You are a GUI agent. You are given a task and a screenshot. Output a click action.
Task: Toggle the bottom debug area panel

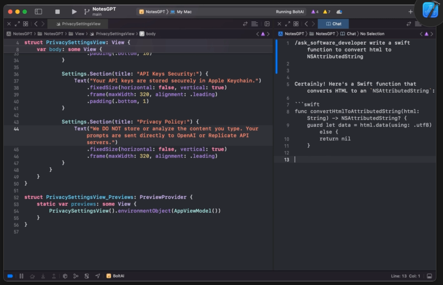[429, 276]
